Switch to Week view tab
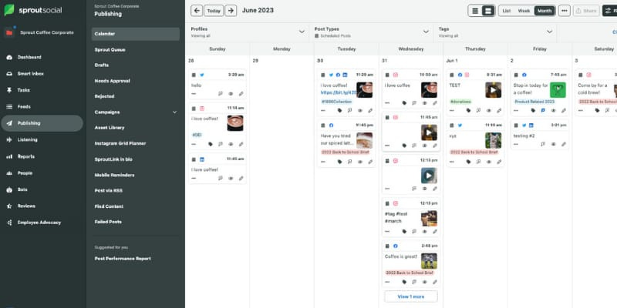This screenshot has width=617, height=308. 524,11
